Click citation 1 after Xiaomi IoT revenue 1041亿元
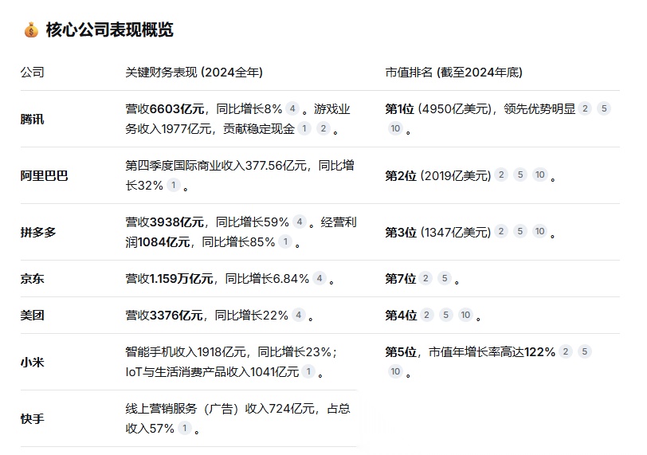 click(x=308, y=371)
